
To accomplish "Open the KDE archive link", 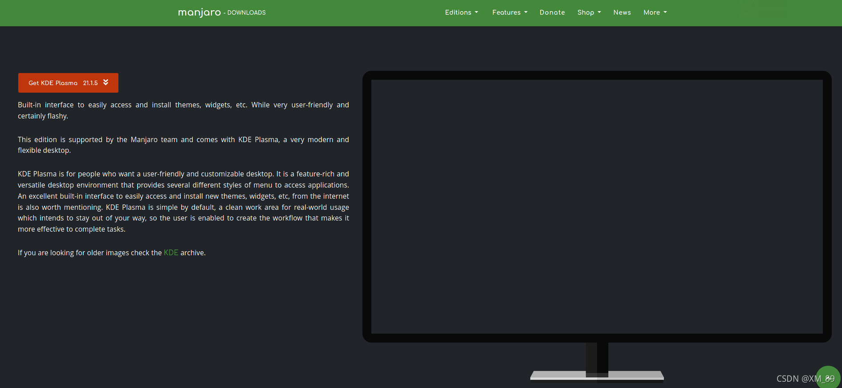I will tap(171, 253).
